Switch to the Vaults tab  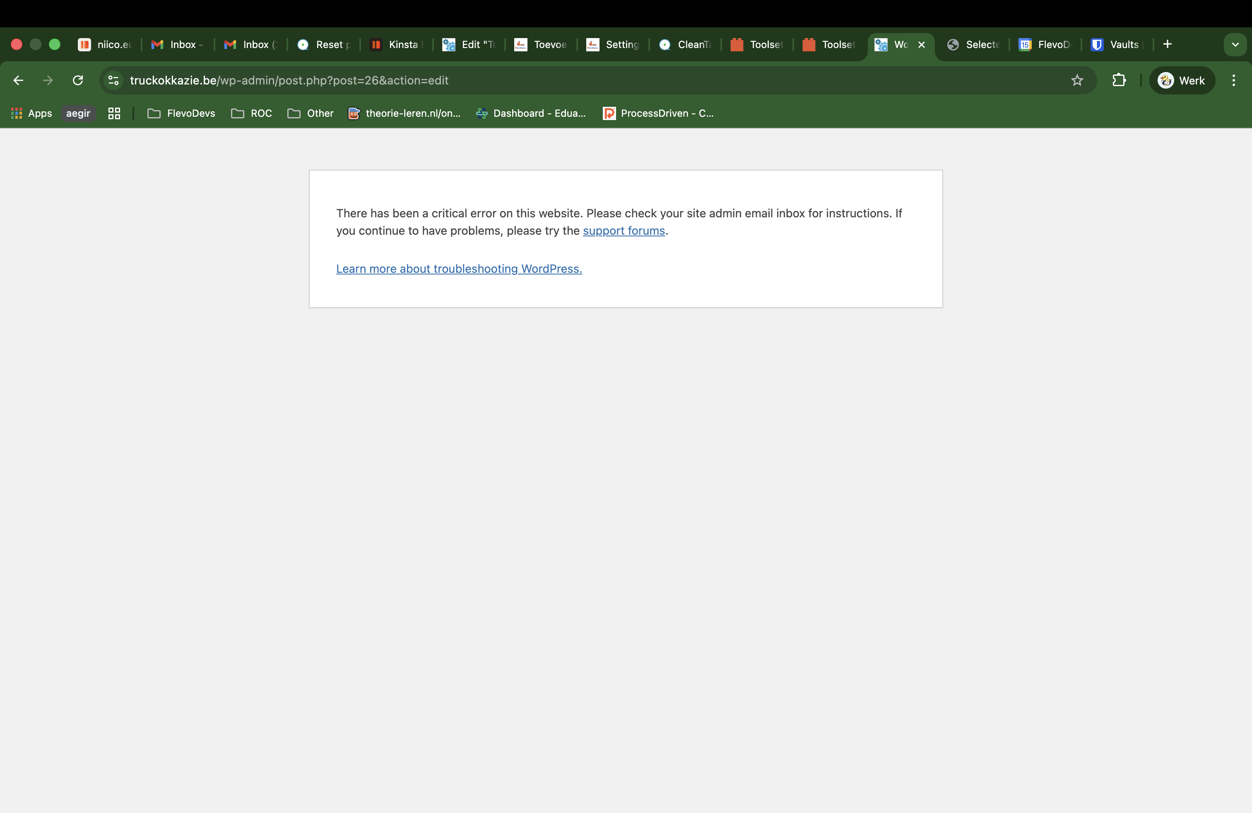coord(1116,45)
